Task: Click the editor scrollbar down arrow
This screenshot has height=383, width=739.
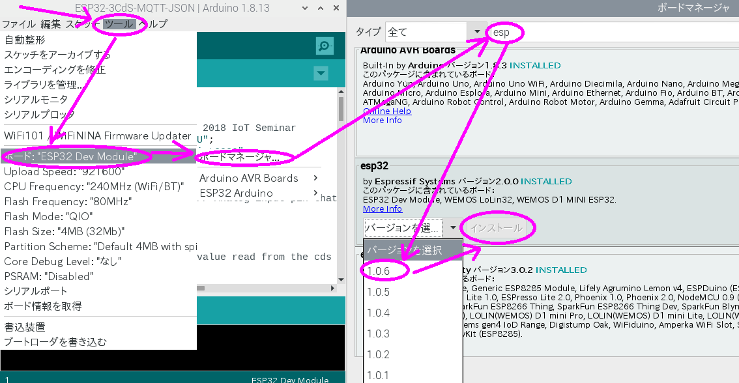Action: click(341, 280)
